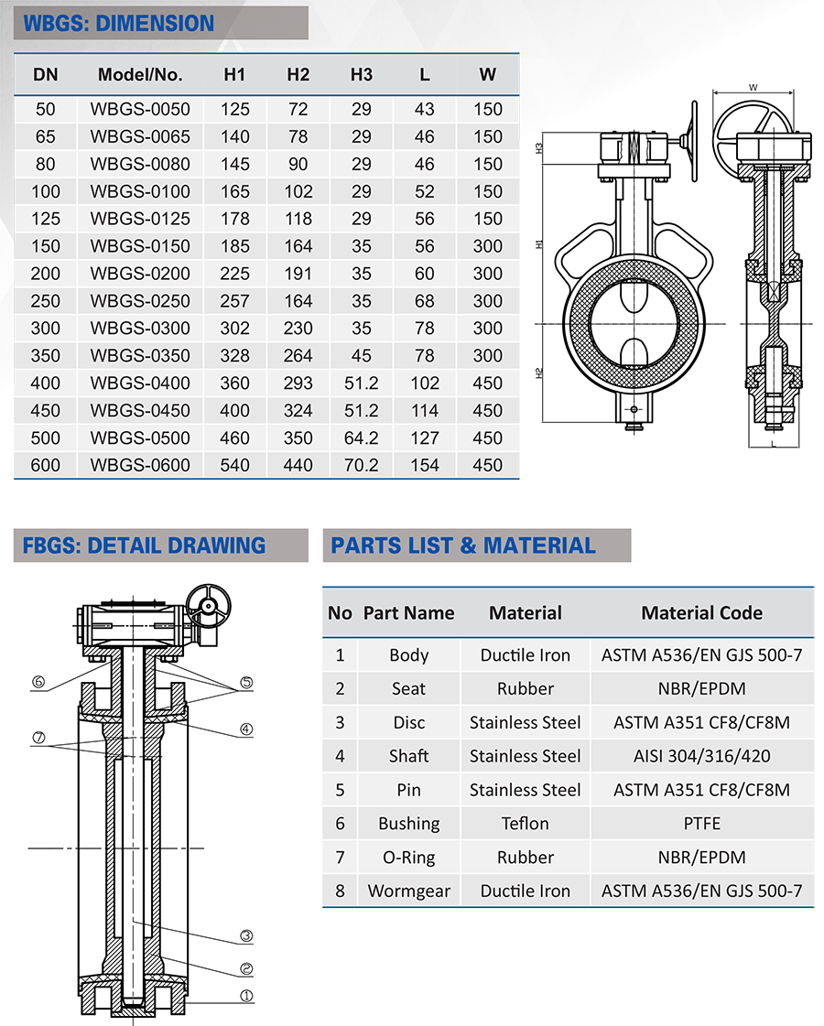Click callout number 6 in detail drawing
This screenshot has height=1026, width=824.
[38, 682]
